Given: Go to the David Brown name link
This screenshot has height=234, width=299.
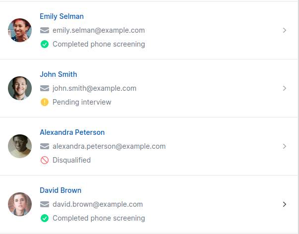Looking at the screenshot, I should pos(60,190).
